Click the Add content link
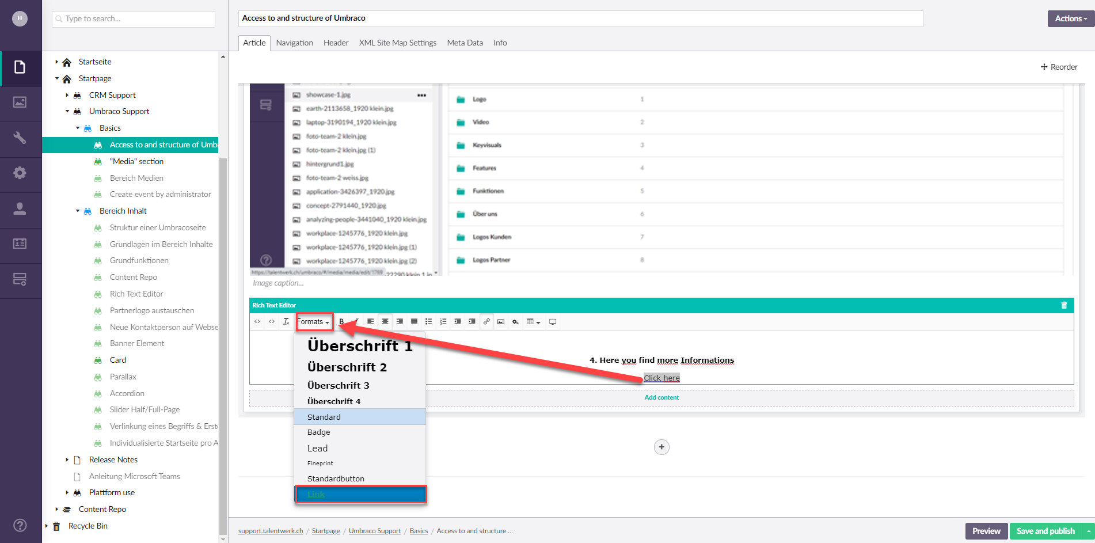The height and width of the screenshot is (543, 1095). 661,397
